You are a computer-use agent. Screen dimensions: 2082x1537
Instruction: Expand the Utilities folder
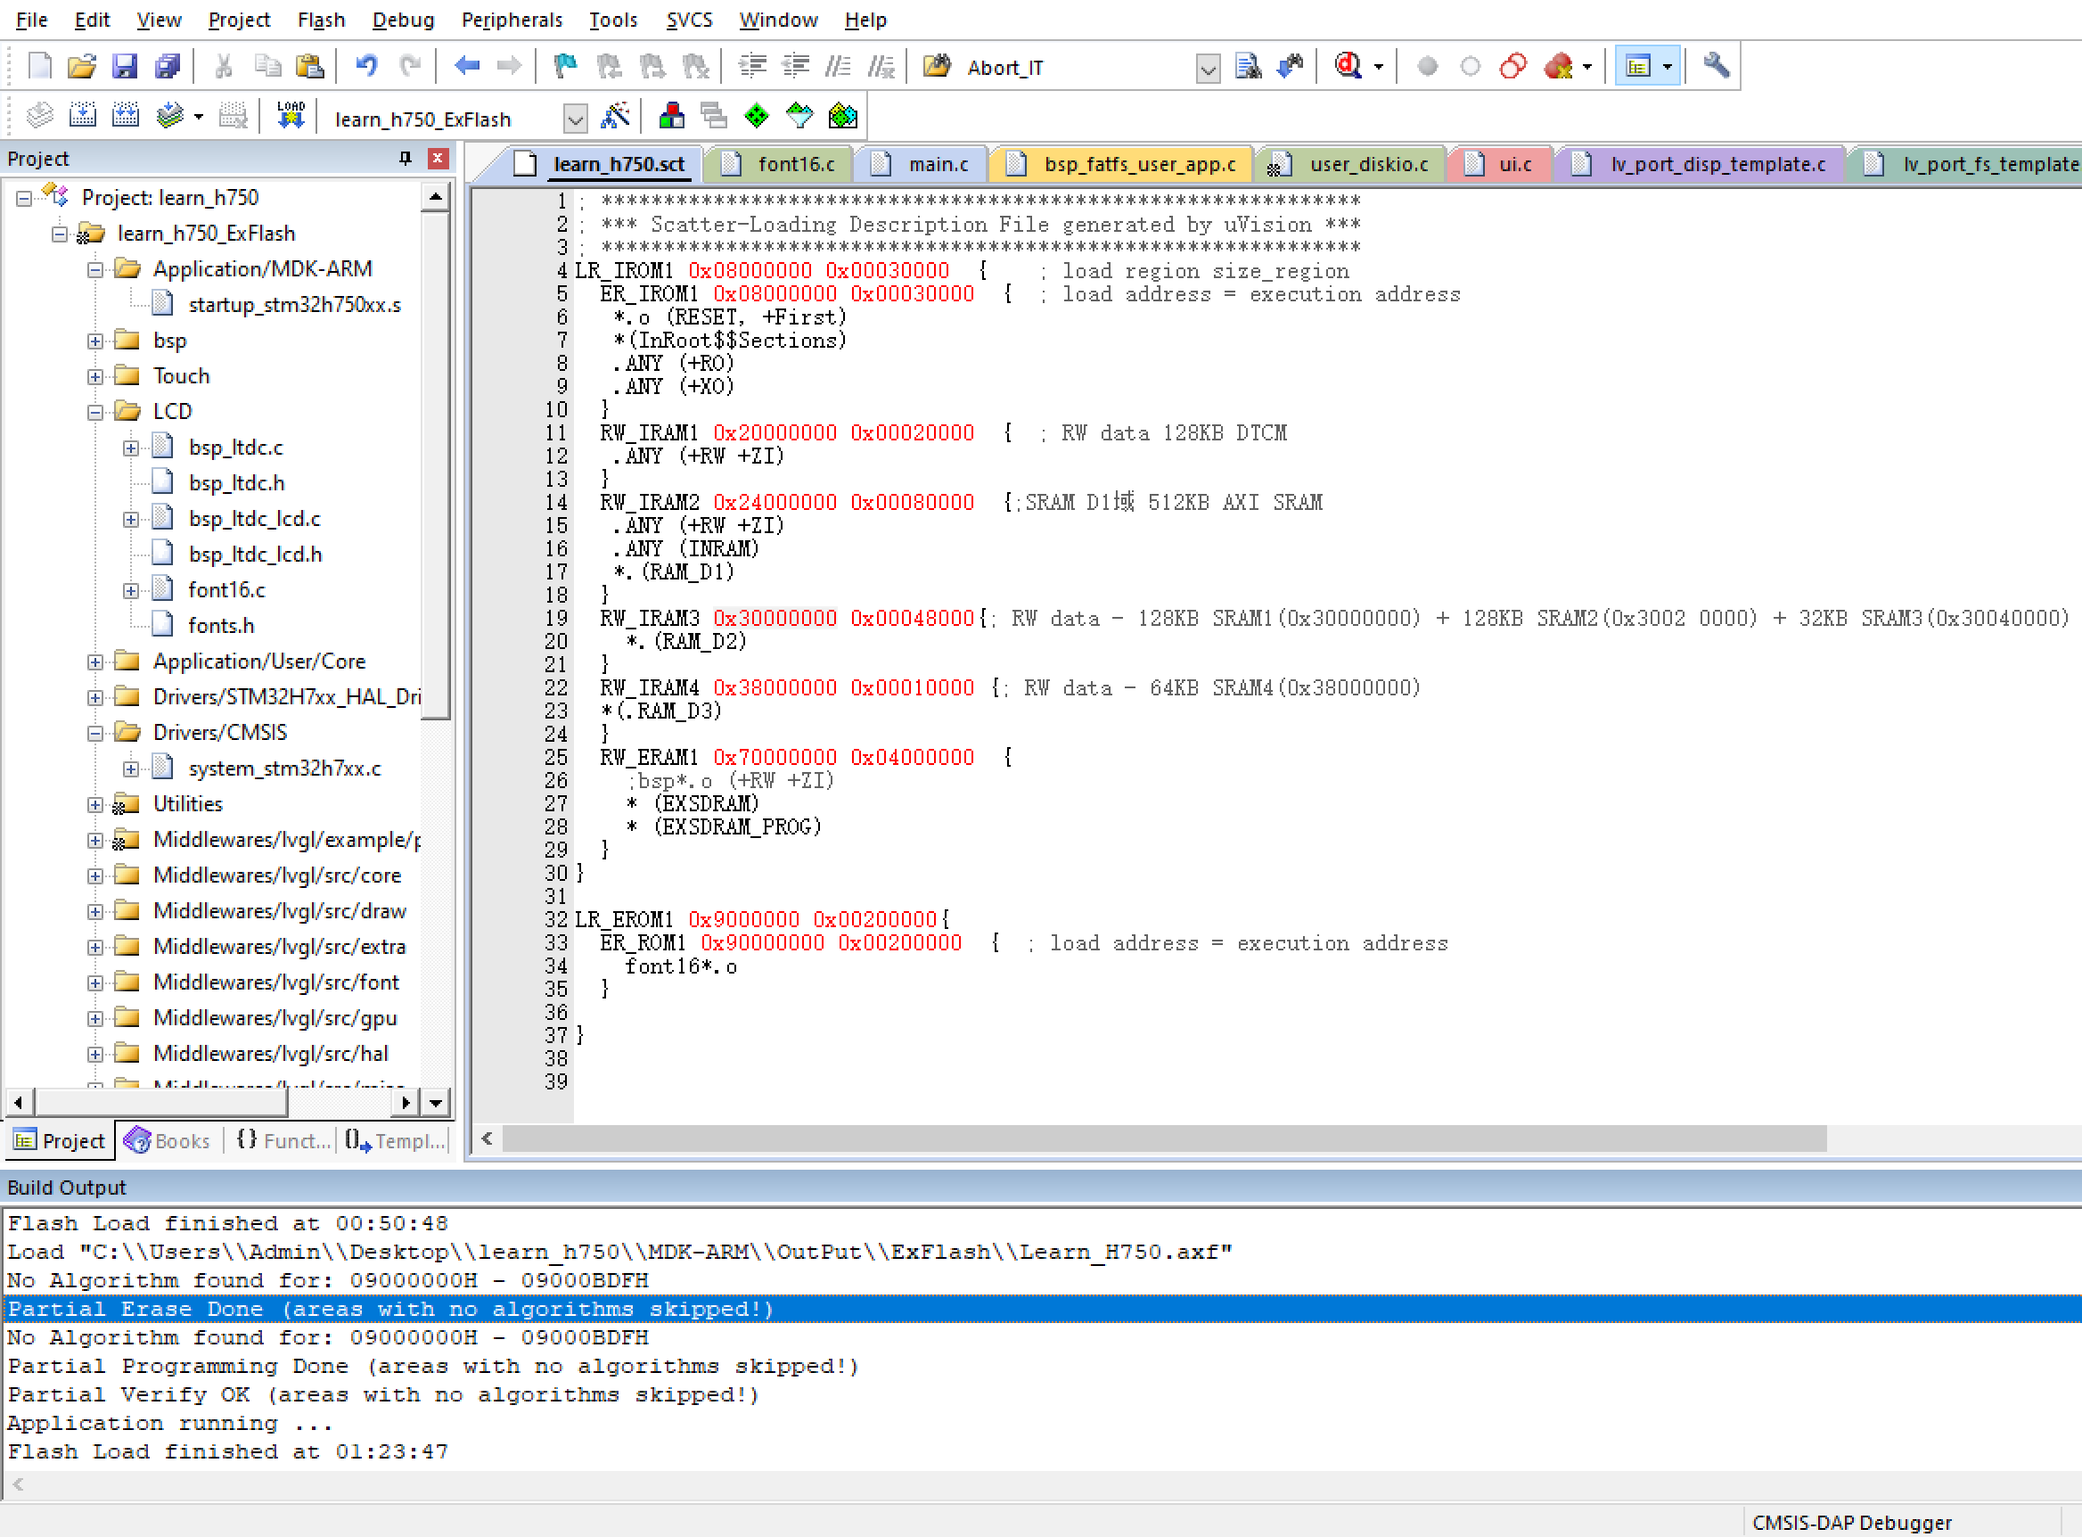95,804
